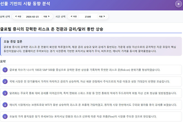Click the date value 2026-02-23
This screenshot has height=122, width=183.
click(32, 17)
